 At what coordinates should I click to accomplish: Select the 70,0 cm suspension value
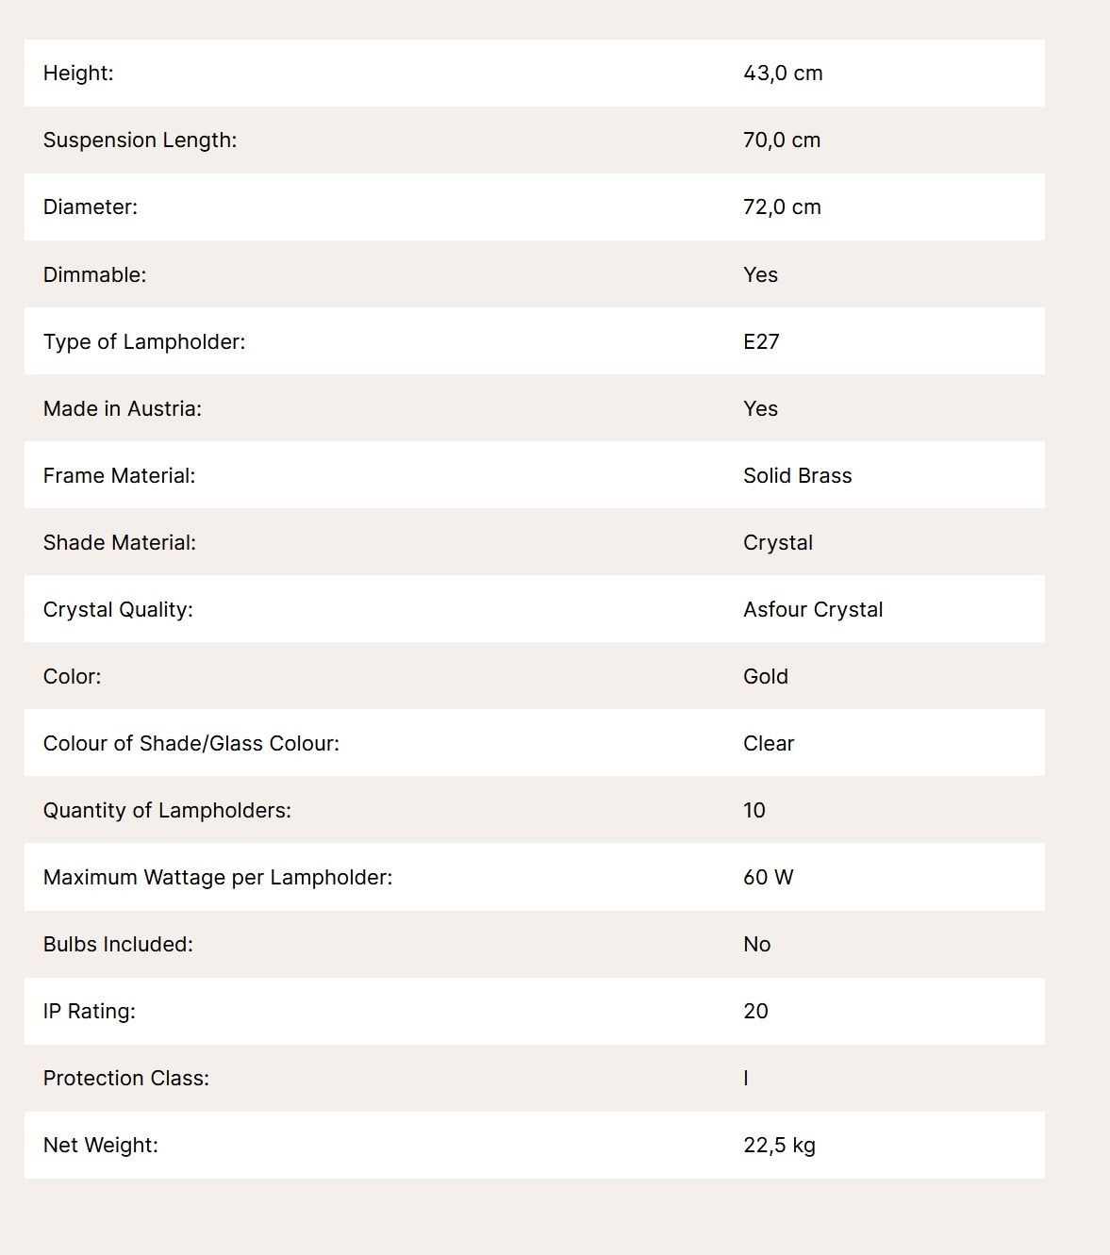pyautogui.click(x=782, y=140)
